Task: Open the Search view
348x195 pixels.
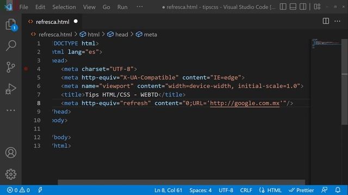Action: 11,45
